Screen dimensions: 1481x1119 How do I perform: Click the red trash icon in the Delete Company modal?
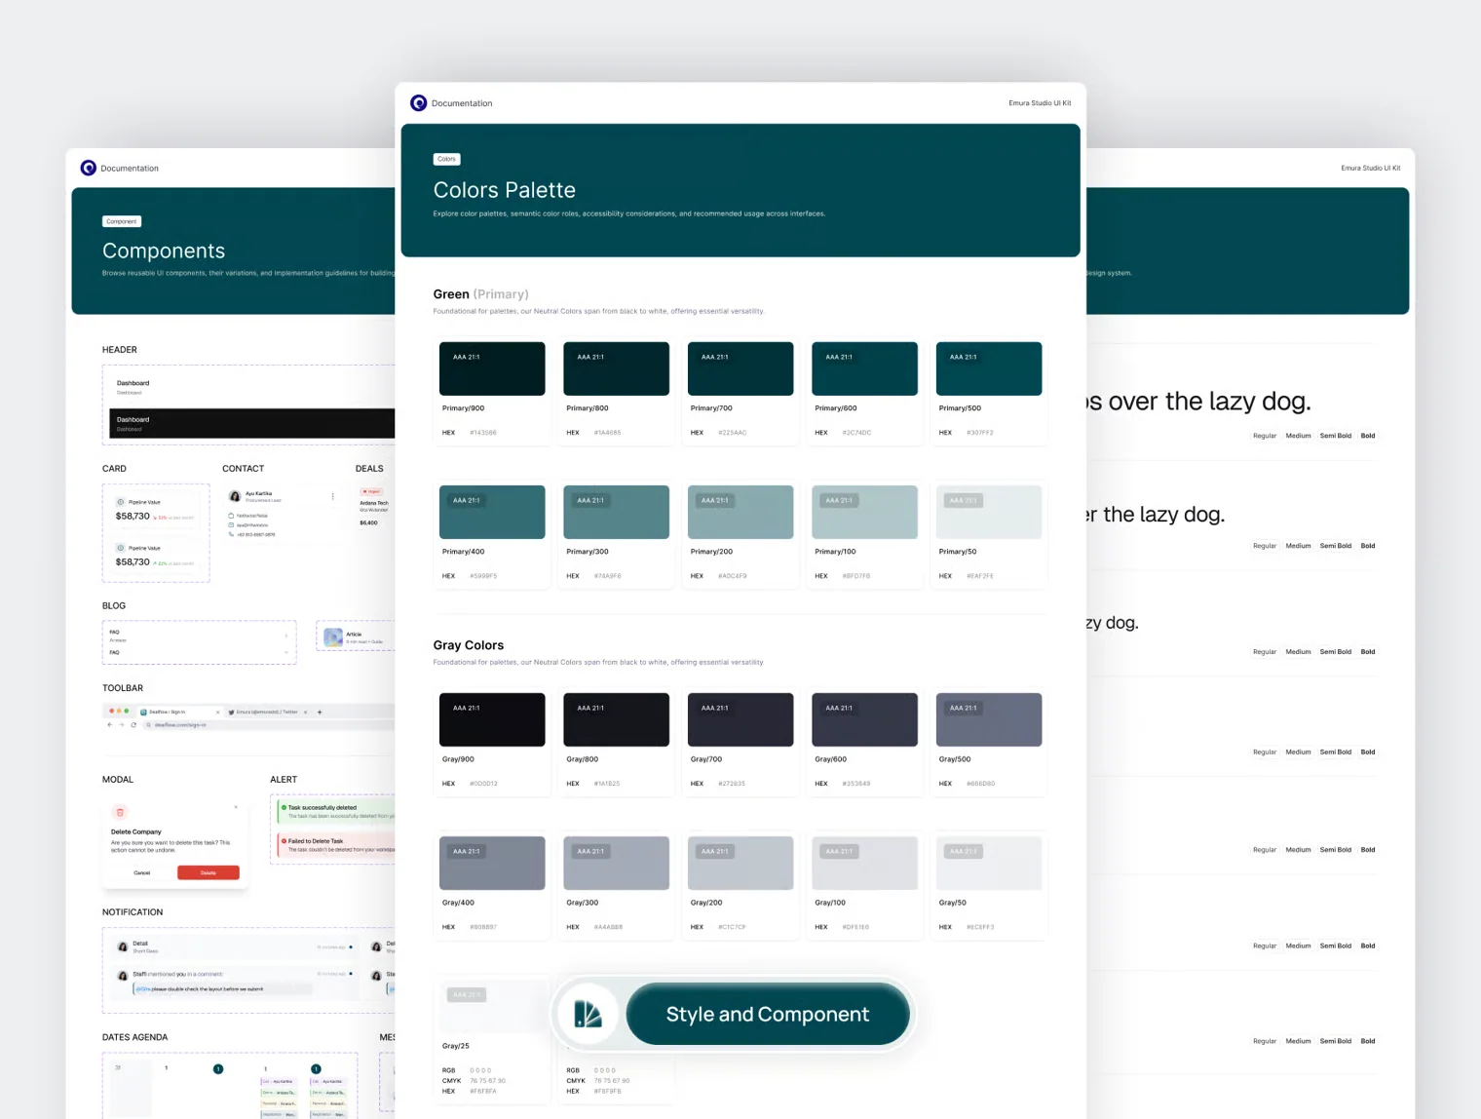pyautogui.click(x=121, y=812)
